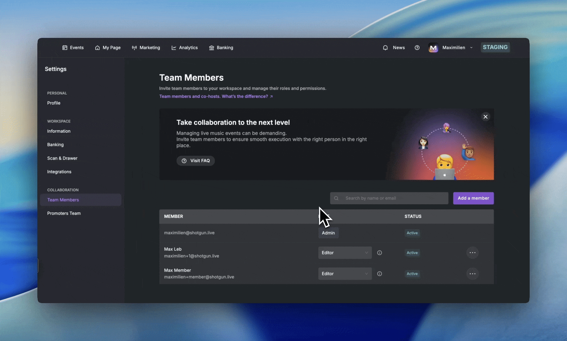Expand the Maximilien account dropdown chevron
Image resolution: width=567 pixels, height=341 pixels.
471,48
